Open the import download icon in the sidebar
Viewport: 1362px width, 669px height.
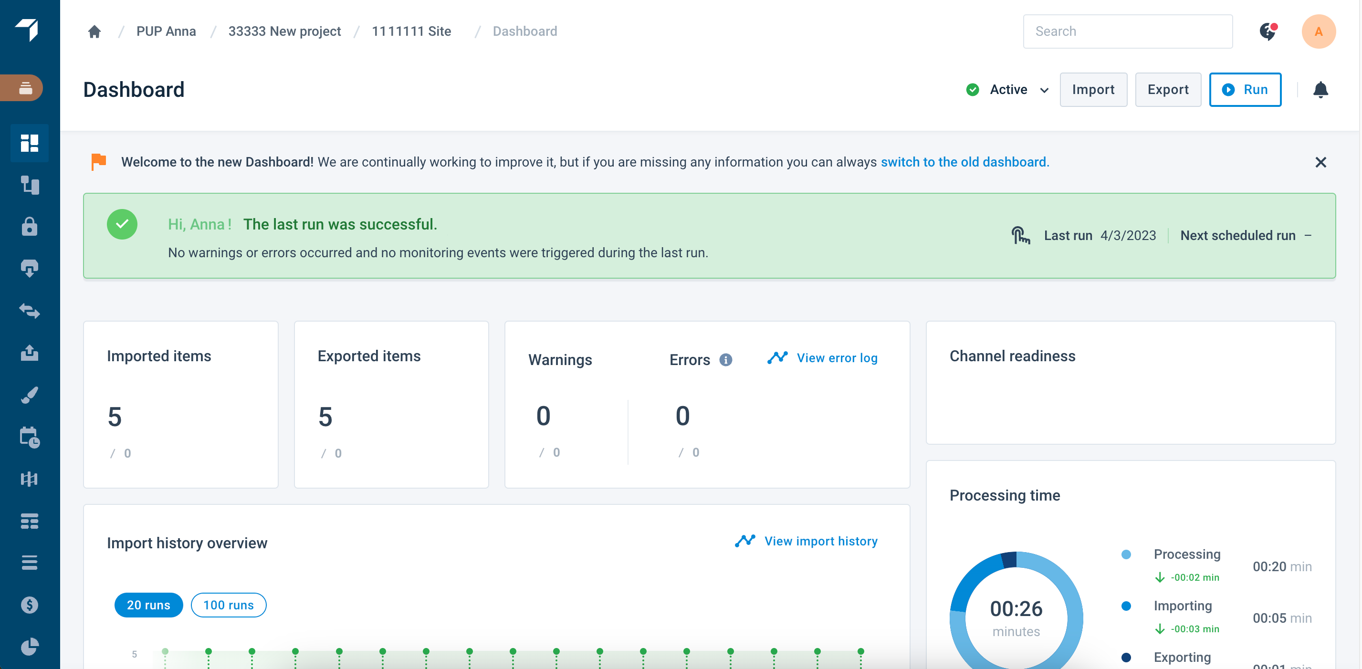(30, 268)
